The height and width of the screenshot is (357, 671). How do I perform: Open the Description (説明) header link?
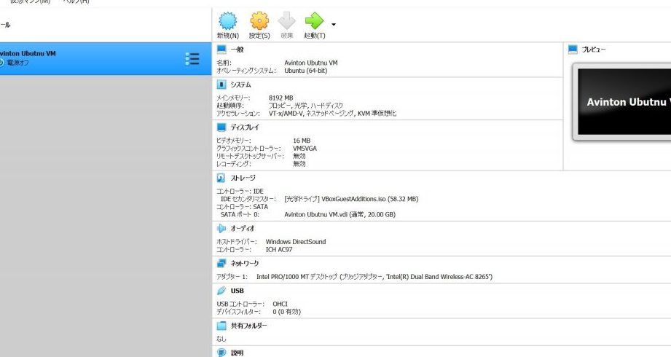pos(237,353)
